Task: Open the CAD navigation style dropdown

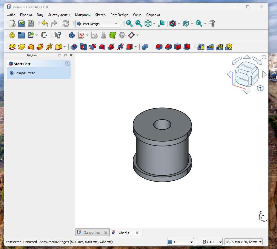Action: (x=209, y=242)
